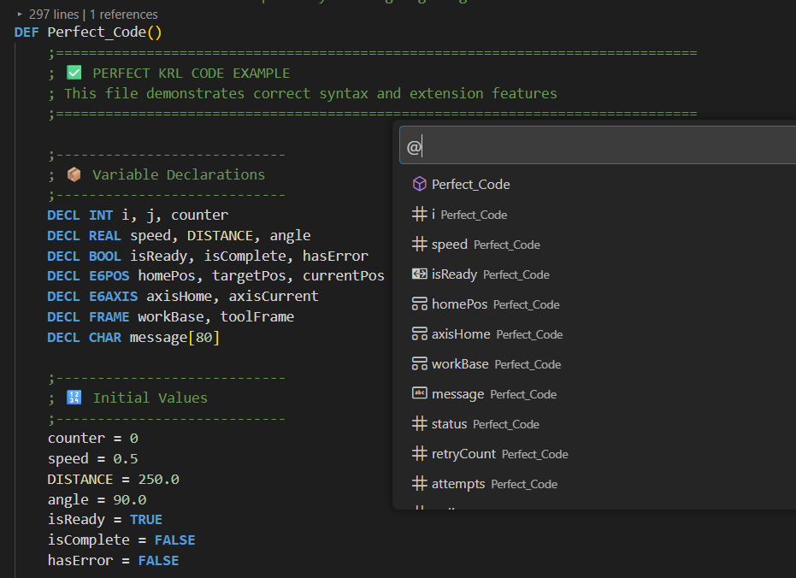Click 'counter' in the DECL INT line

point(199,215)
